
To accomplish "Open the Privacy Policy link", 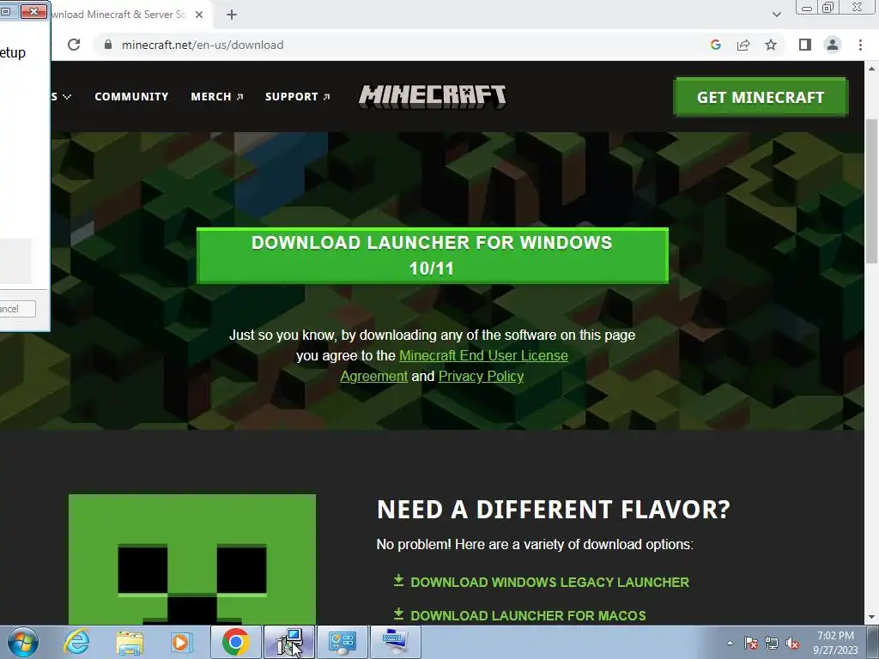I will click(481, 376).
